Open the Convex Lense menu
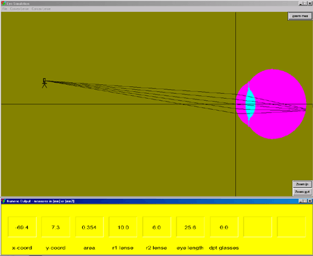 point(19,9)
